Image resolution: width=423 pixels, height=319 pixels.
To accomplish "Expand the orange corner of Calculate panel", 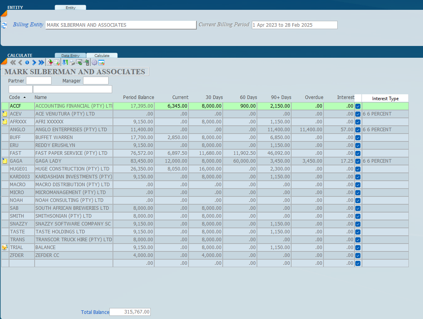I will tap(4, 61).
